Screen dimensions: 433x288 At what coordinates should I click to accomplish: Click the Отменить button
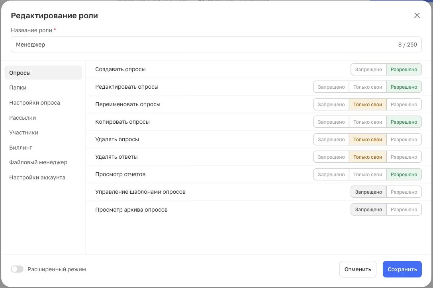tap(358, 269)
